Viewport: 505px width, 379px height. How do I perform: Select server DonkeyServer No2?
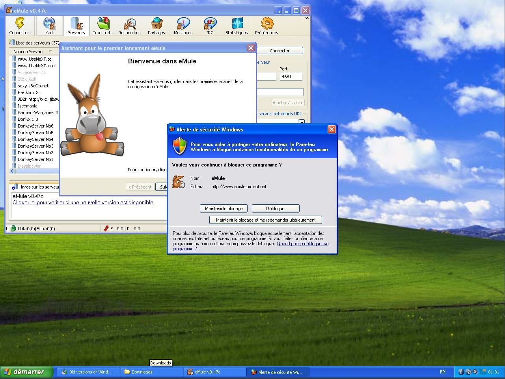(x=35, y=153)
